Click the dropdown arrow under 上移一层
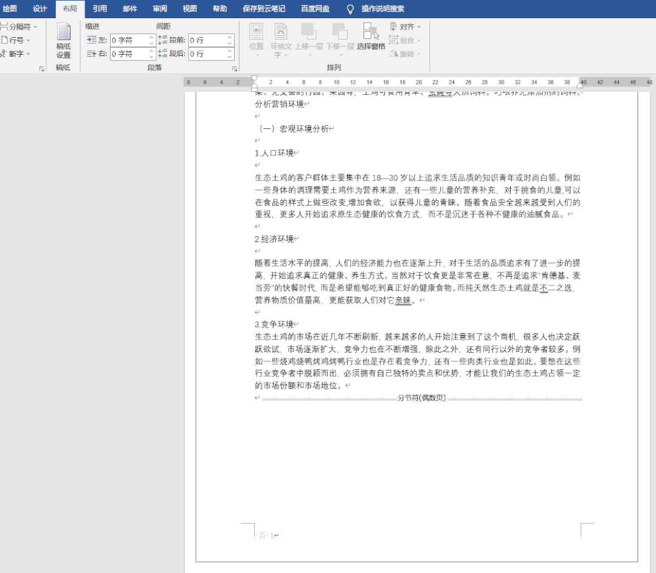The image size is (656, 573). click(x=309, y=55)
